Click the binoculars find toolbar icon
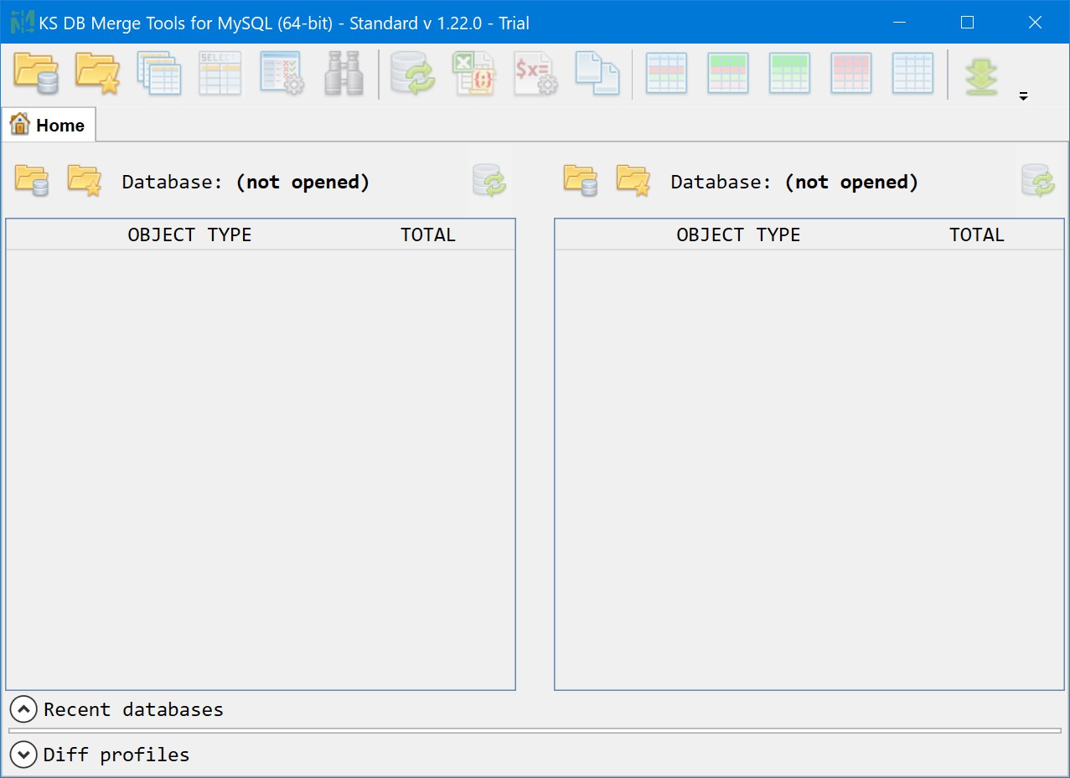This screenshot has width=1070, height=778. pos(344,74)
